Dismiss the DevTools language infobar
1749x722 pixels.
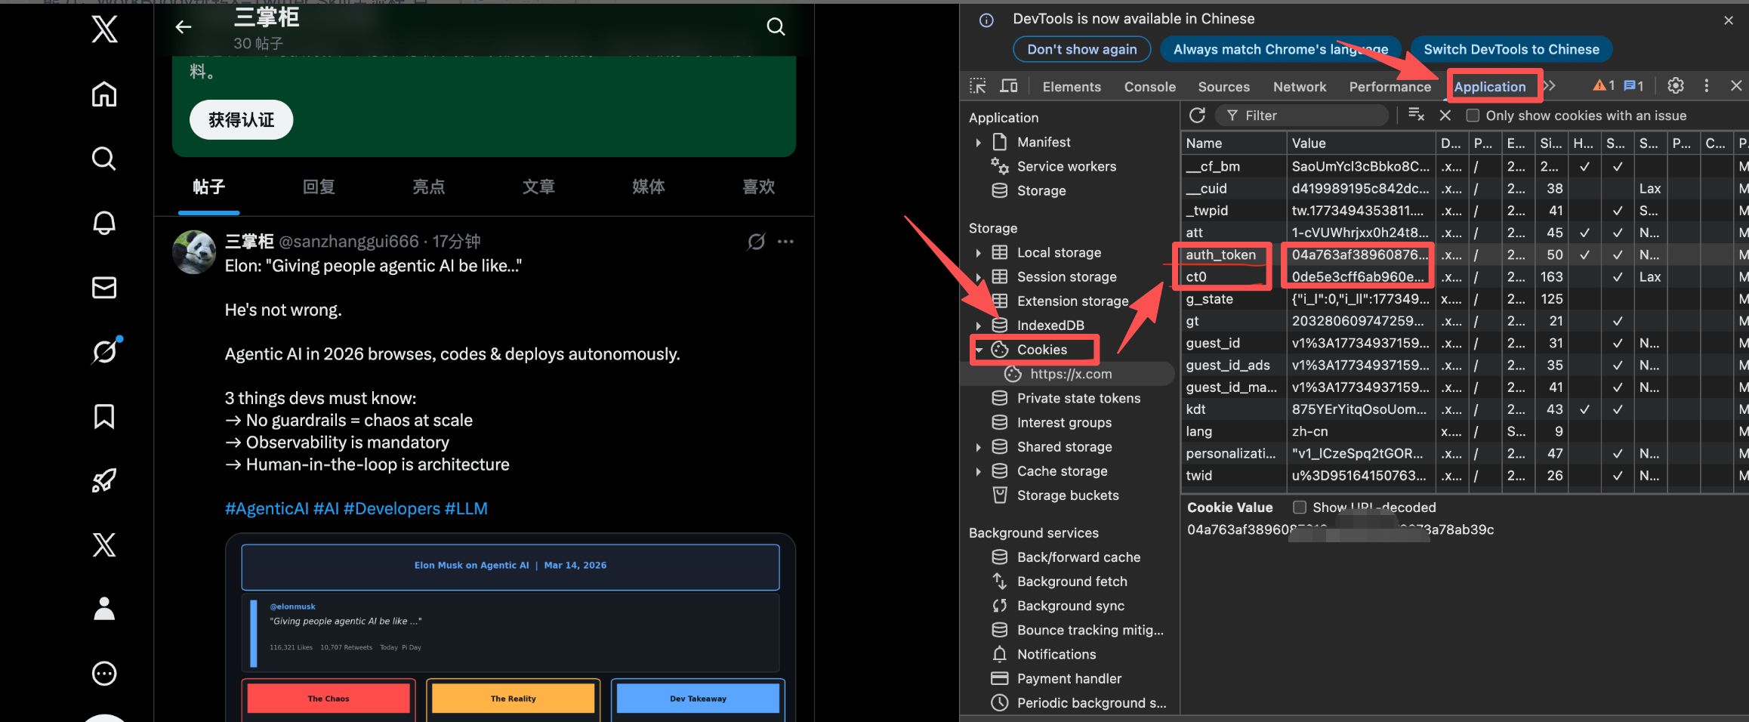pos(1729,20)
